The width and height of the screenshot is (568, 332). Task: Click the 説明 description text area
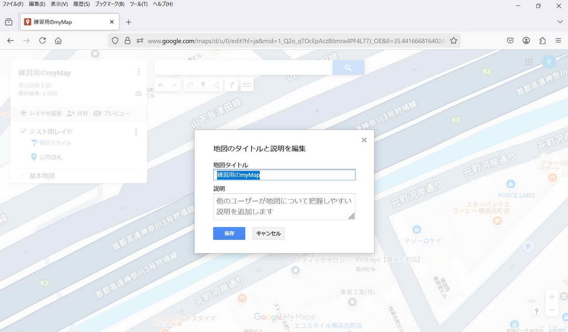pyautogui.click(x=284, y=206)
